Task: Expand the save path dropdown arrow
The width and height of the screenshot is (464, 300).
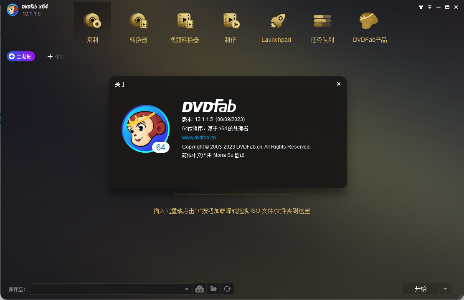Action: click(x=187, y=289)
